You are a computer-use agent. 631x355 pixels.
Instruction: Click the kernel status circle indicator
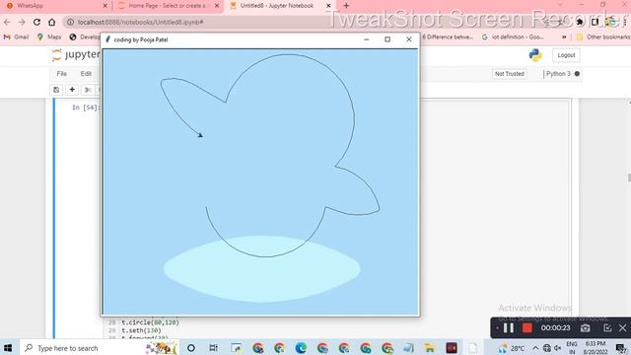pos(577,74)
